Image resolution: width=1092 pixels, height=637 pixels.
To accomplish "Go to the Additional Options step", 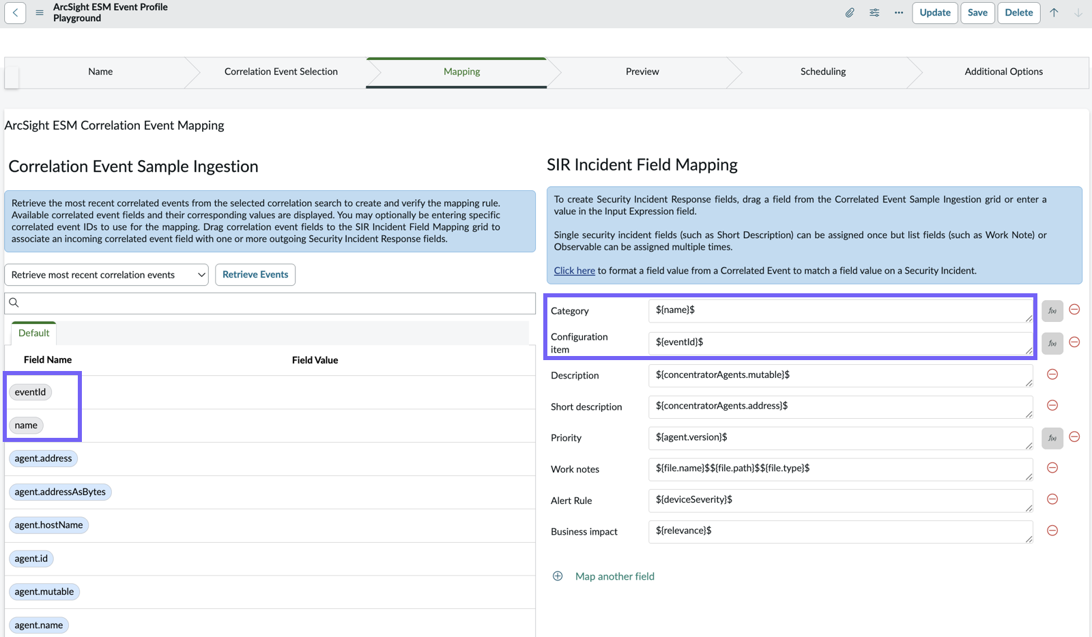I will point(1003,72).
